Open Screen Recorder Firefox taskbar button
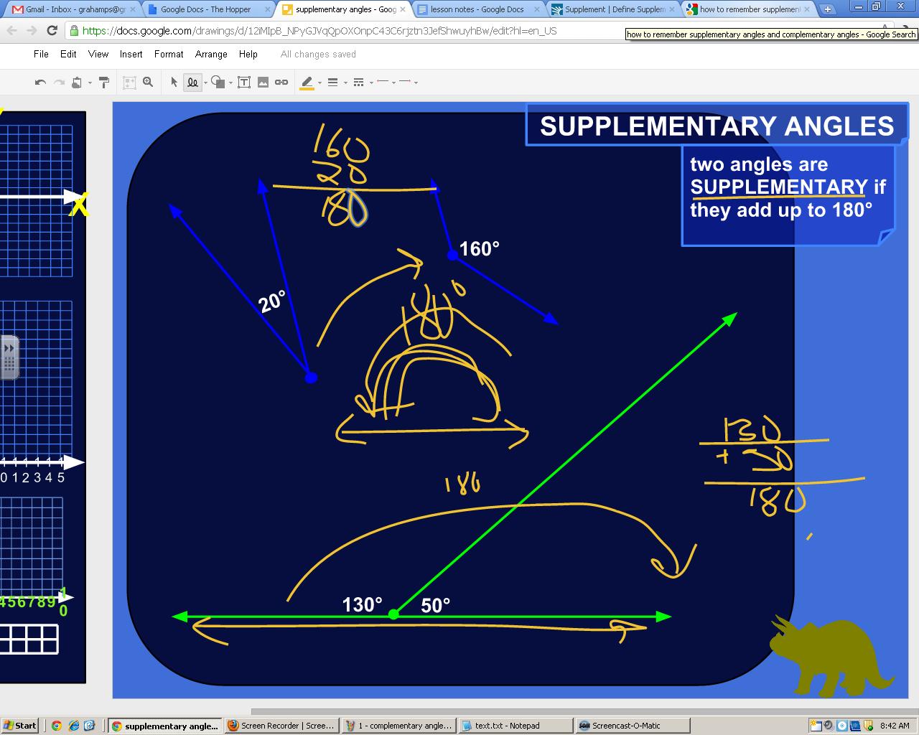 click(x=281, y=726)
